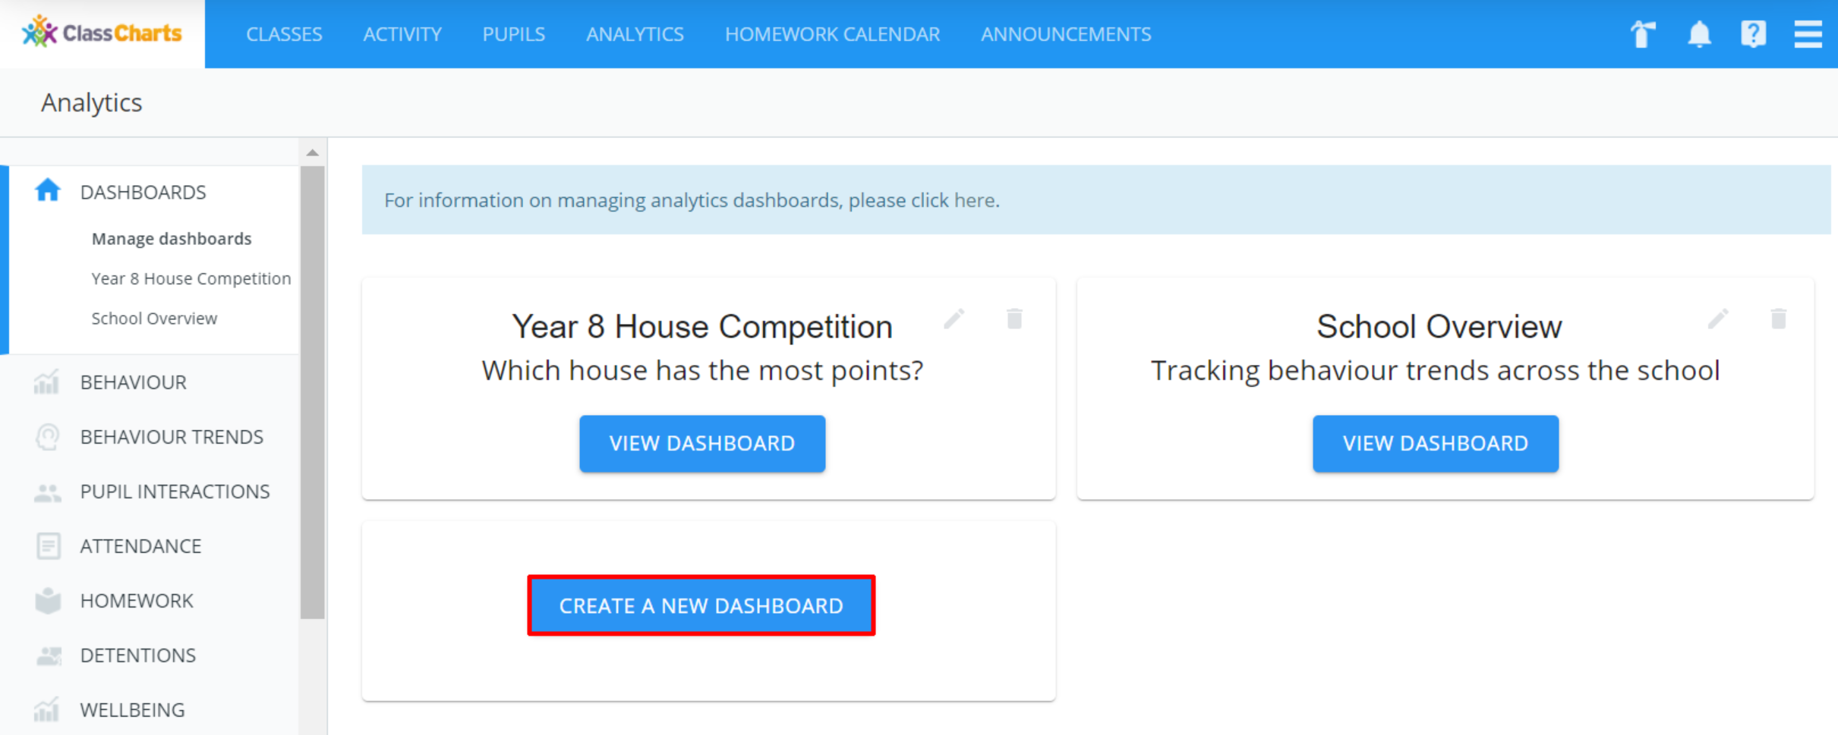1838x735 pixels.
Task: Click the Wellbeing graph icon
Action: (x=47, y=710)
